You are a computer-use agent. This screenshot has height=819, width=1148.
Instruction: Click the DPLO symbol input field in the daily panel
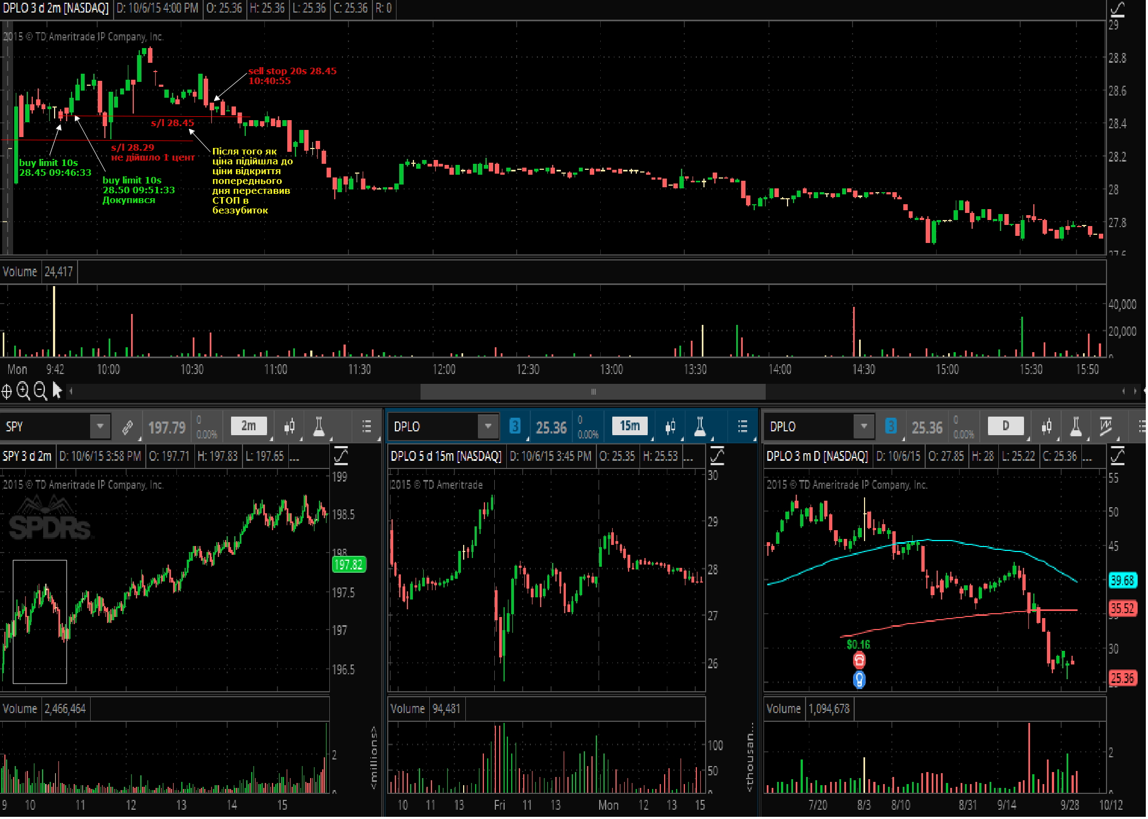click(x=809, y=426)
